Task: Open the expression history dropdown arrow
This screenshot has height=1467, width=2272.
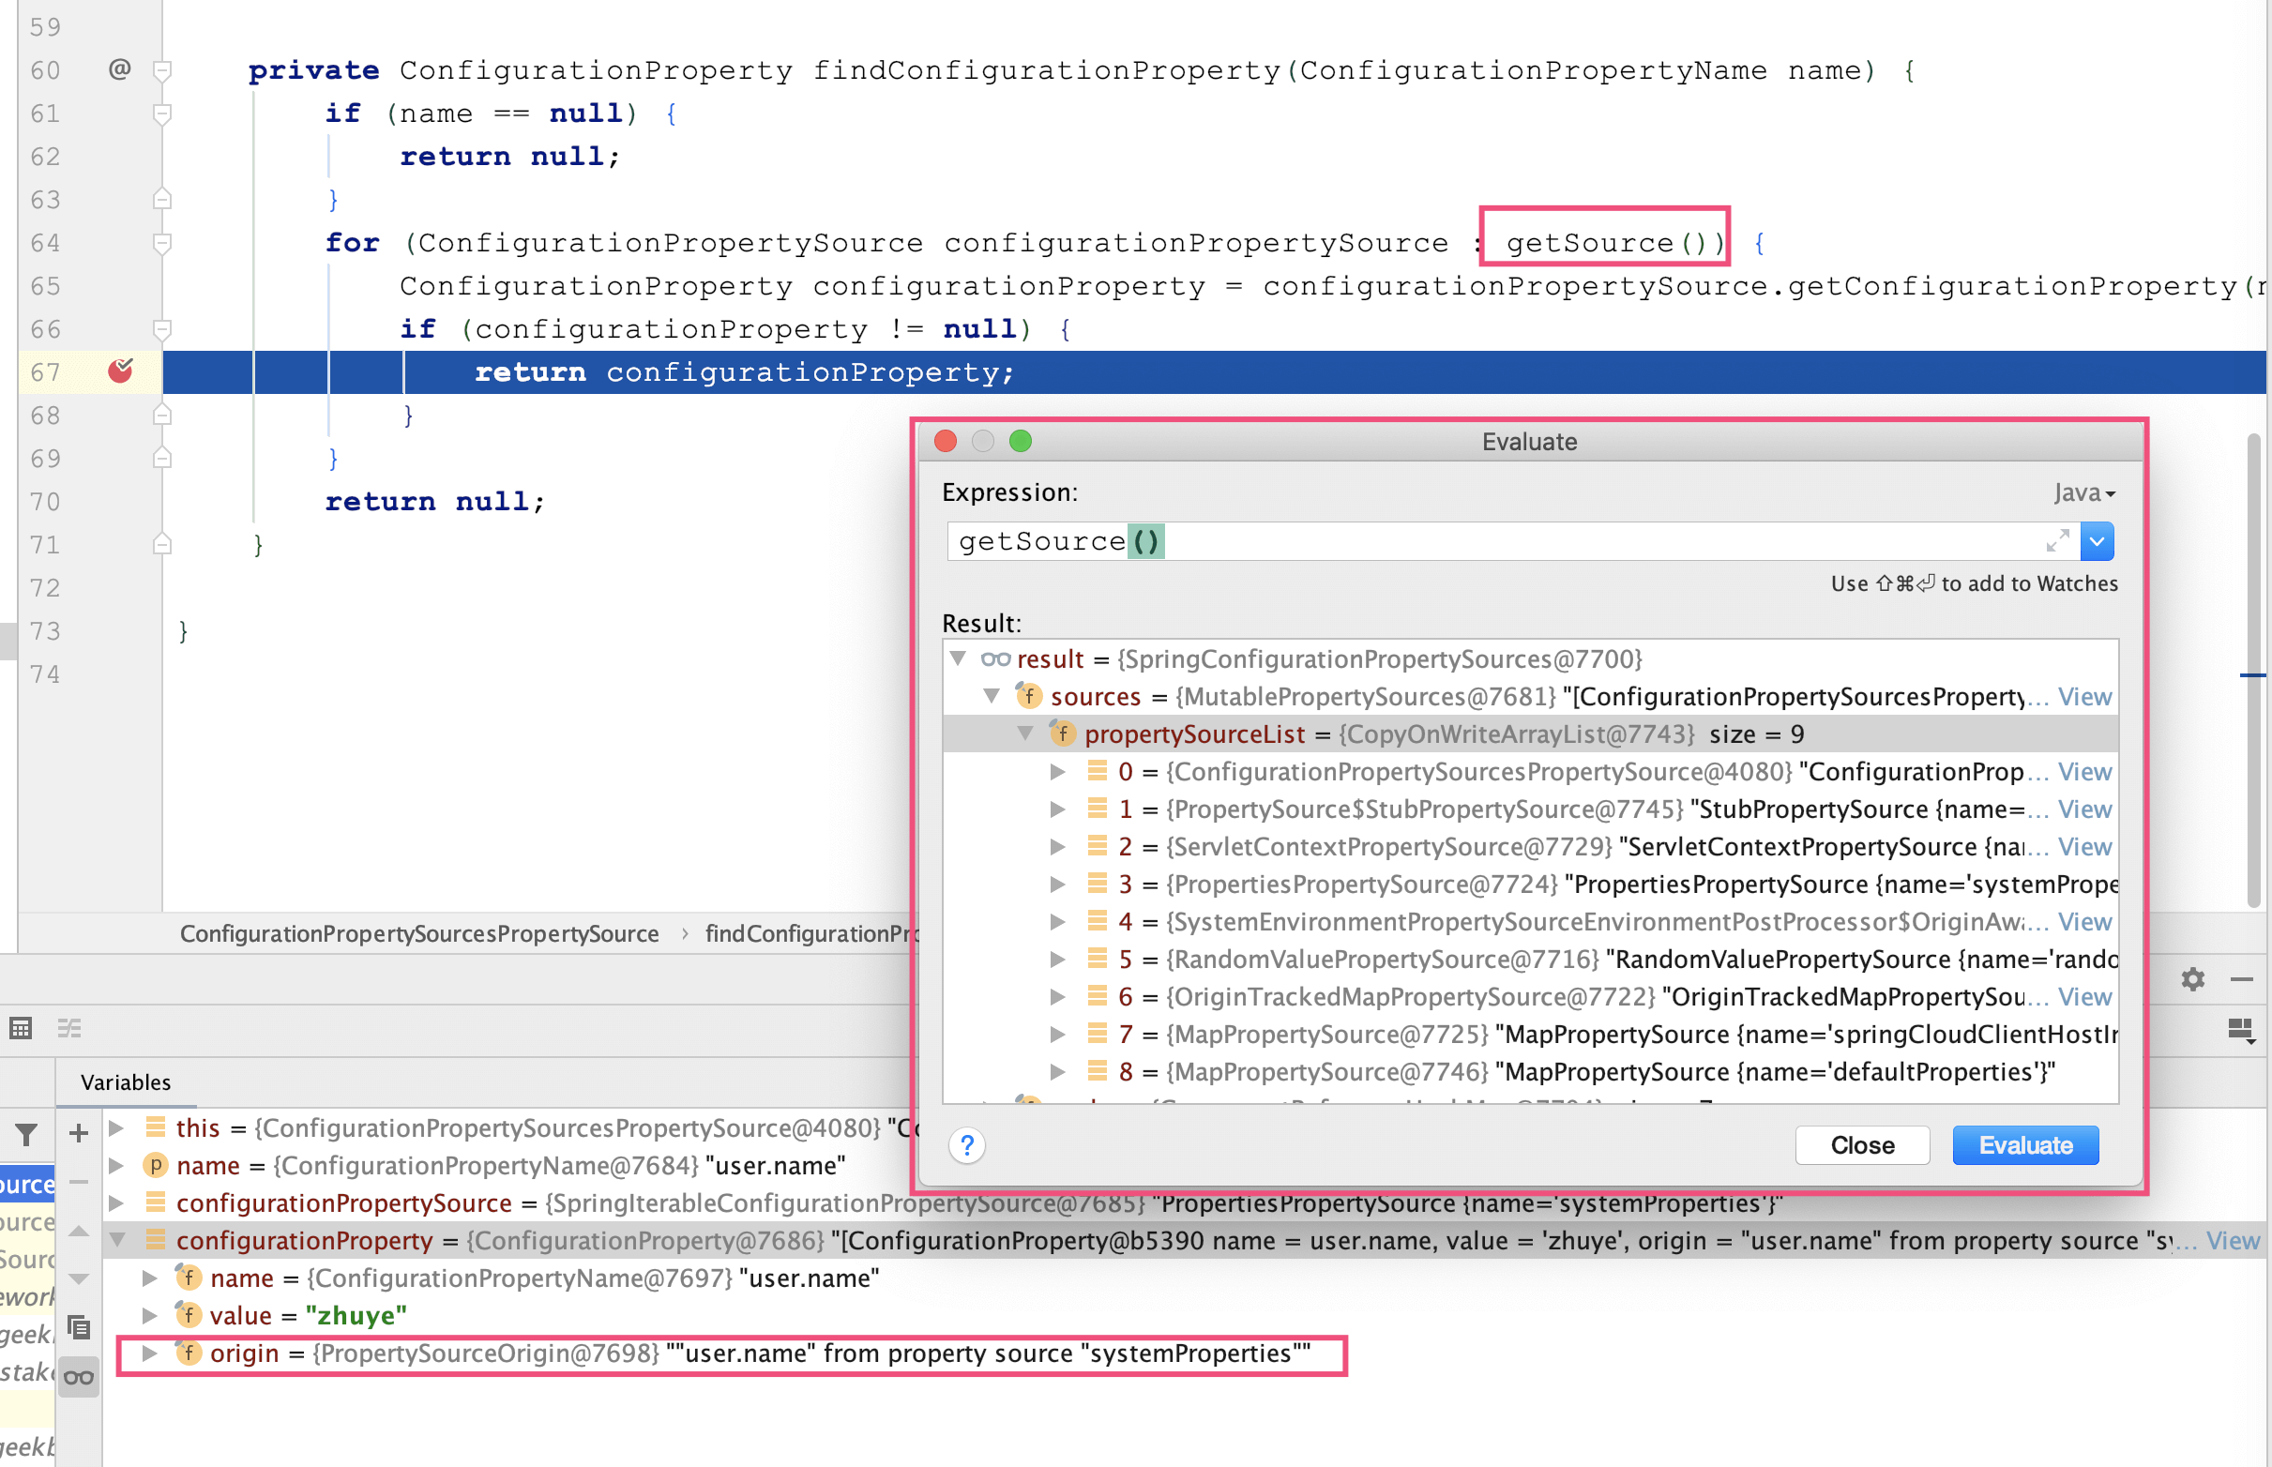Action: 2097,541
